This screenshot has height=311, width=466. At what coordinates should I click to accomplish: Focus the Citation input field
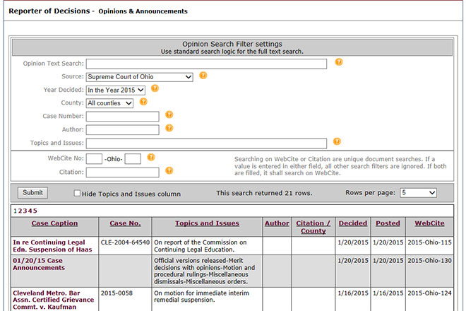tap(122, 172)
